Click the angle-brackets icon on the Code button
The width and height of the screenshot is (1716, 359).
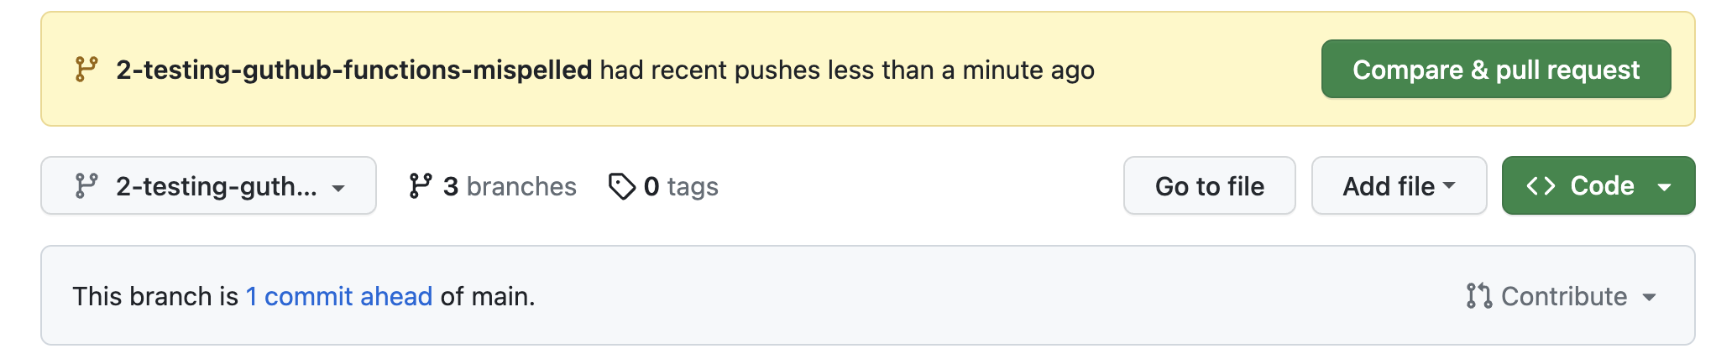(1541, 185)
